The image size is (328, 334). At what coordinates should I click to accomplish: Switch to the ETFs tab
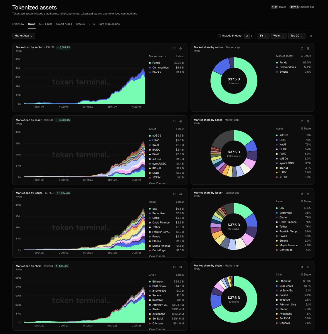[x=92, y=24]
